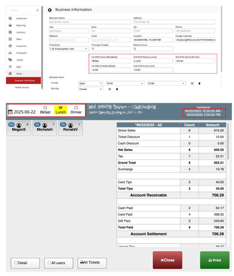This screenshot has width=234, height=276.
Task: Delete Sunday hours with trash icon
Action: coord(199,83)
